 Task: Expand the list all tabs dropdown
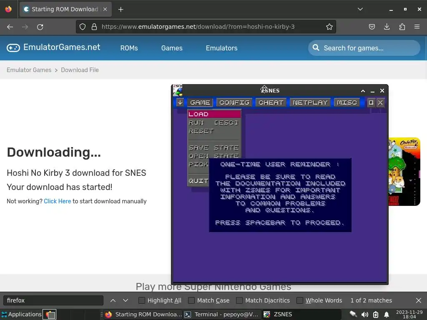(360, 9)
